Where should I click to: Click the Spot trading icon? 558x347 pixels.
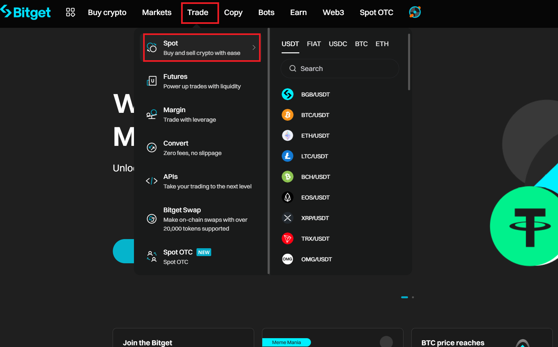152,48
